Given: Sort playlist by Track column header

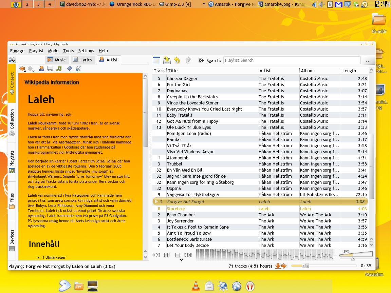Looking at the screenshot, I should click(159, 71).
